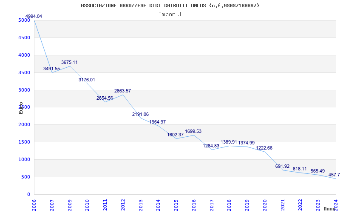
Task: Click the Importi subtitle
Action: pos(170,14)
